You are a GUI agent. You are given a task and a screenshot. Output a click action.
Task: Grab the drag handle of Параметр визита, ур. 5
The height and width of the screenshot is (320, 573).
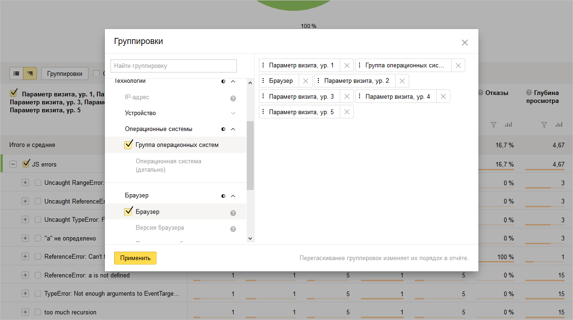point(263,112)
